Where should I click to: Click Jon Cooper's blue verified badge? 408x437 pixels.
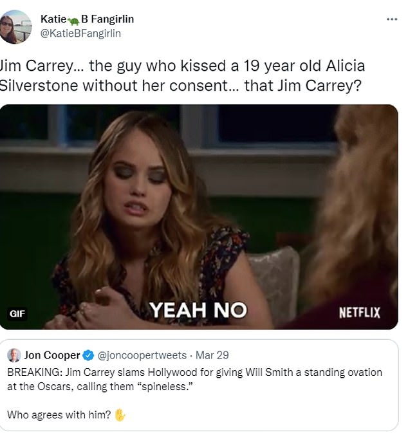(x=88, y=355)
